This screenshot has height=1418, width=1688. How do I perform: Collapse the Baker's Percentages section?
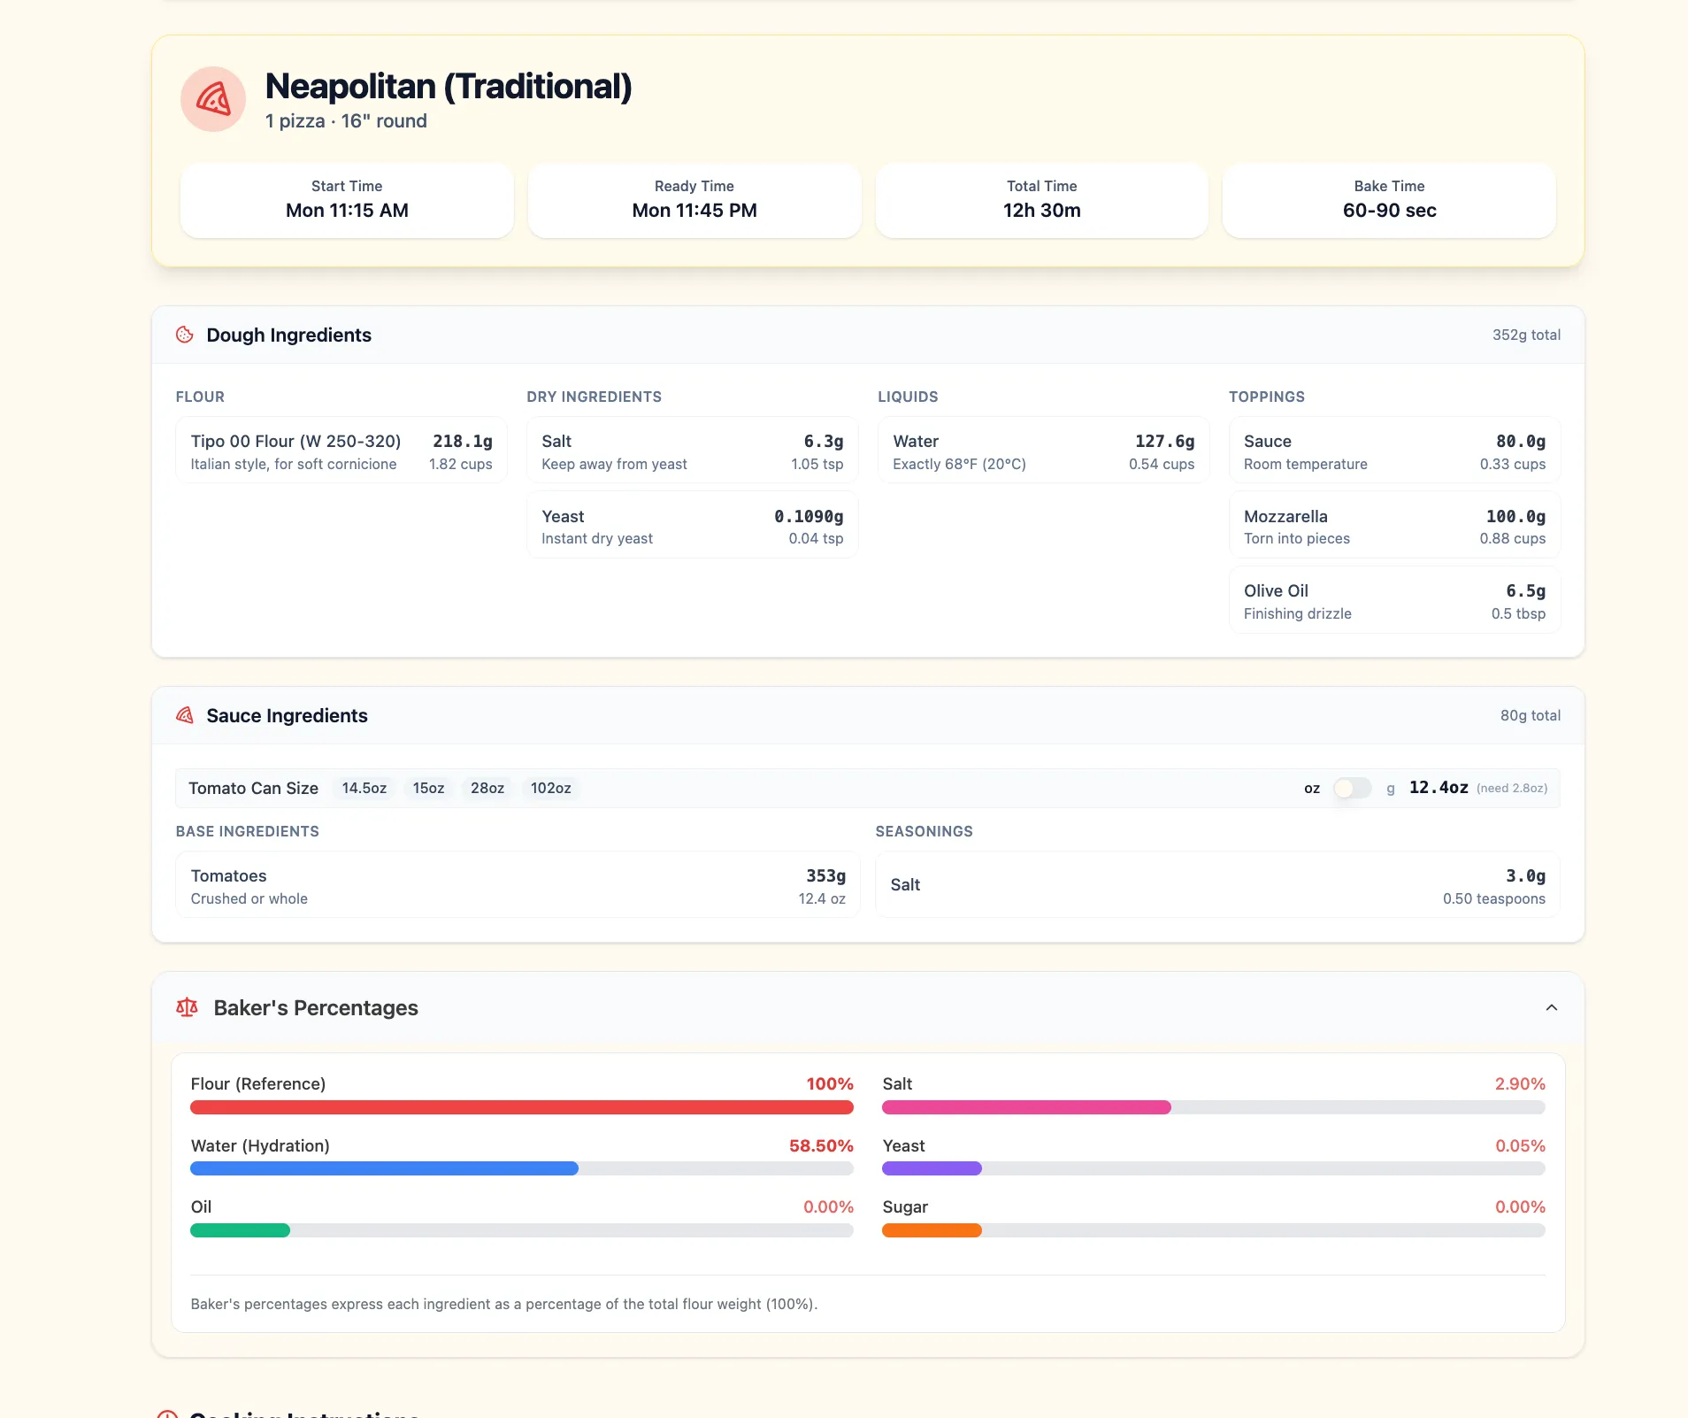tap(1551, 1007)
